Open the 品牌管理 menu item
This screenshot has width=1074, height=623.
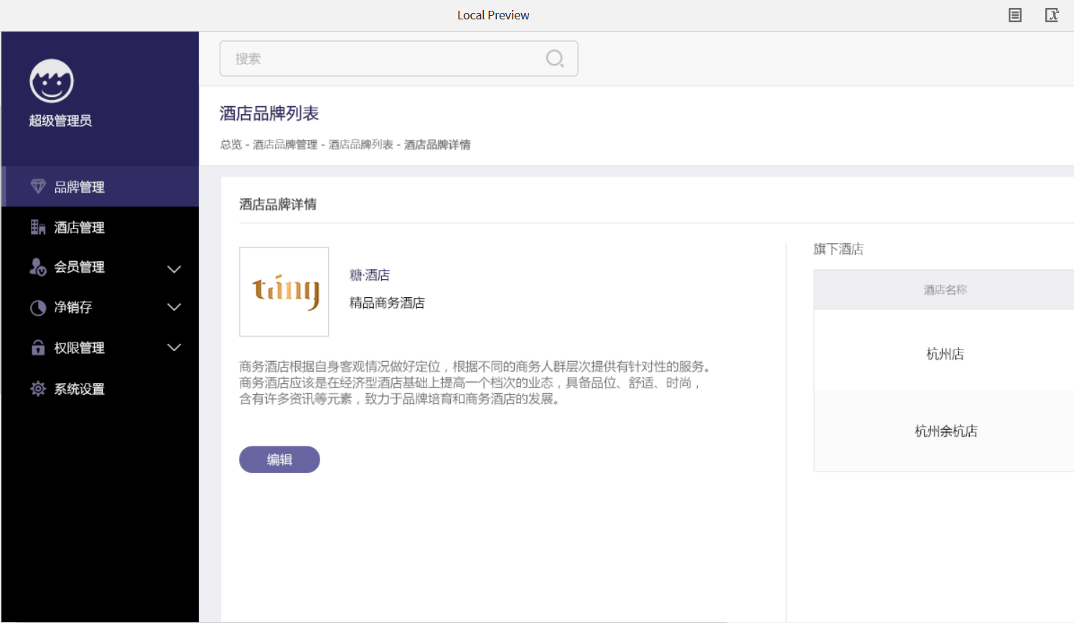point(101,187)
